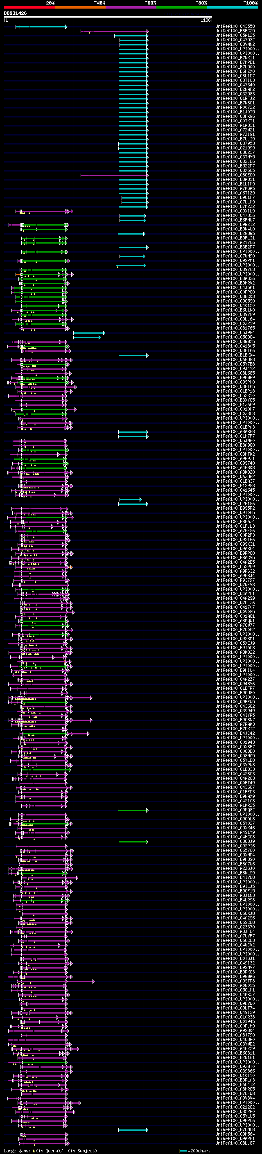Click the label UniRef100_B7NK11
The height and width of the screenshot is (1154, 262).
(235, 58)
